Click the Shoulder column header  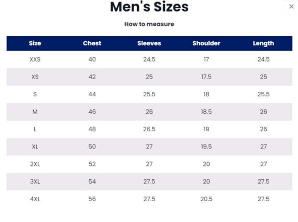(206, 43)
